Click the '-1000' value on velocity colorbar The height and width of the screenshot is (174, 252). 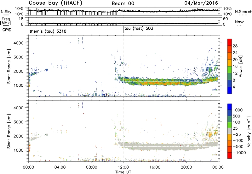[239, 153]
